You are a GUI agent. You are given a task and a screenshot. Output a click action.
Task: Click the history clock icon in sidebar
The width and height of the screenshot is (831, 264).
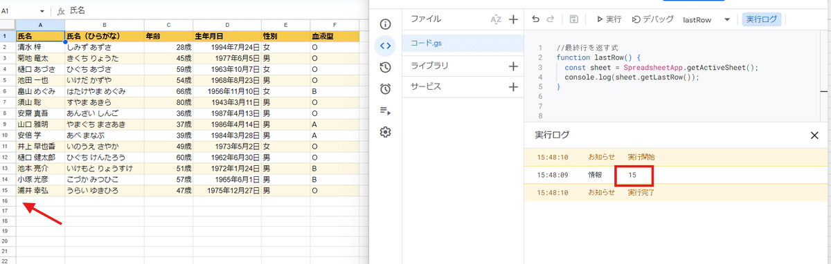pos(386,67)
